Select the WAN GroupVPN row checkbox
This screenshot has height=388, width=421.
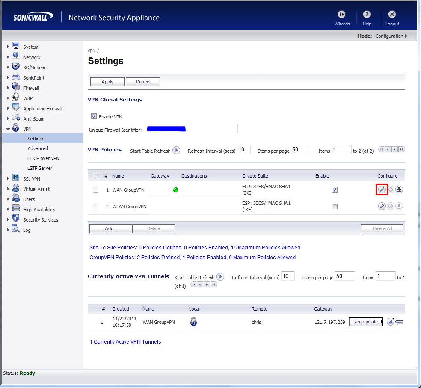coord(95,190)
